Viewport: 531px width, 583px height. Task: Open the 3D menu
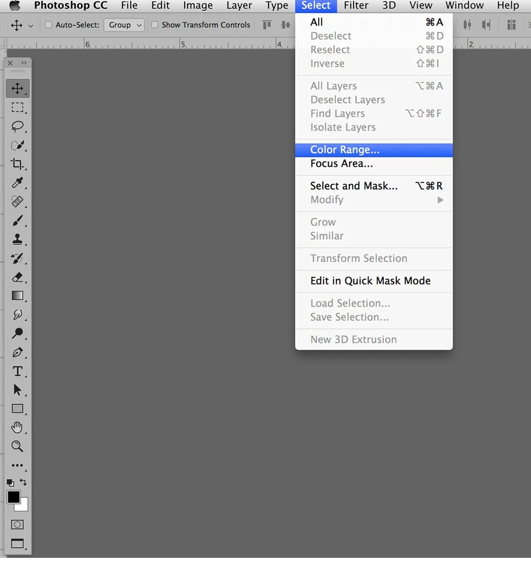(389, 5)
